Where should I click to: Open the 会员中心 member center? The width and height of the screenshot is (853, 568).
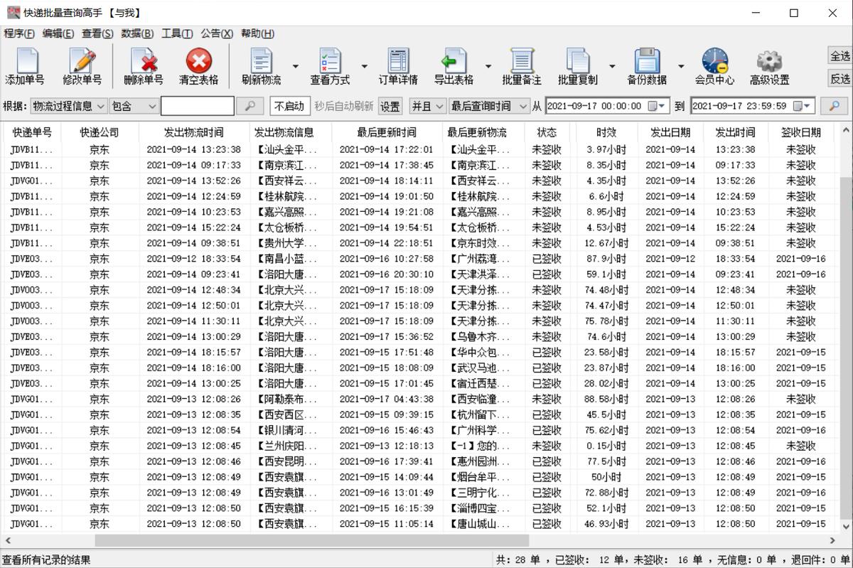click(x=715, y=65)
